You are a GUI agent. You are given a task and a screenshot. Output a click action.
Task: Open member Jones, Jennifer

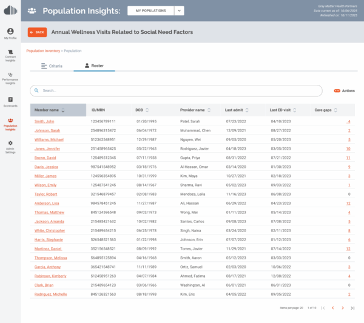pyautogui.click(x=47, y=148)
